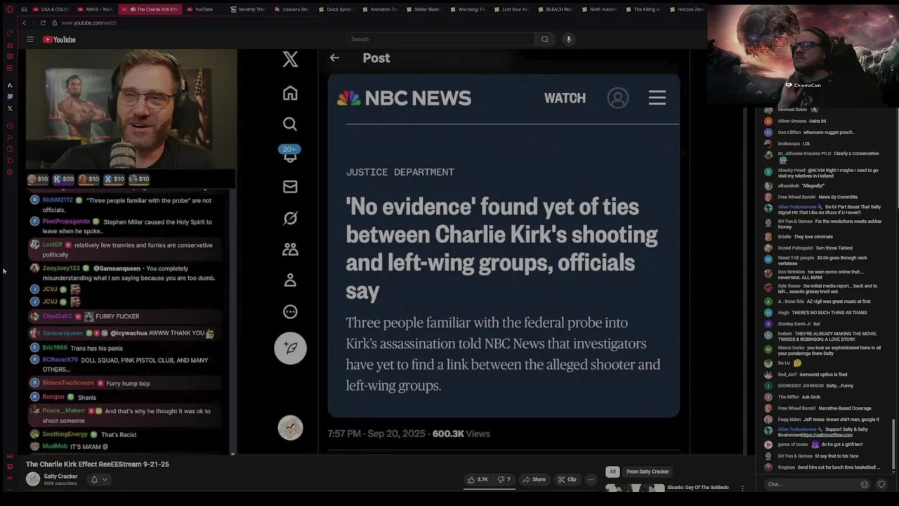Image resolution: width=899 pixels, height=506 pixels.
Task: Go back in the browser
Action: (24, 22)
